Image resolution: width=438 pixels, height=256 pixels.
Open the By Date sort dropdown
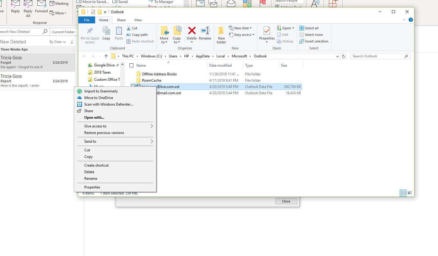58,42
